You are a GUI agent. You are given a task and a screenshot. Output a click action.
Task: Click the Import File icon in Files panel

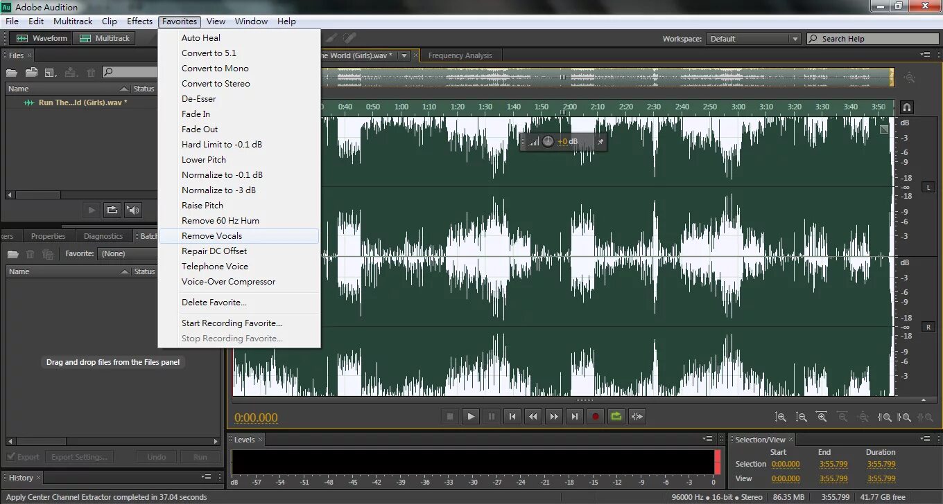[32, 72]
